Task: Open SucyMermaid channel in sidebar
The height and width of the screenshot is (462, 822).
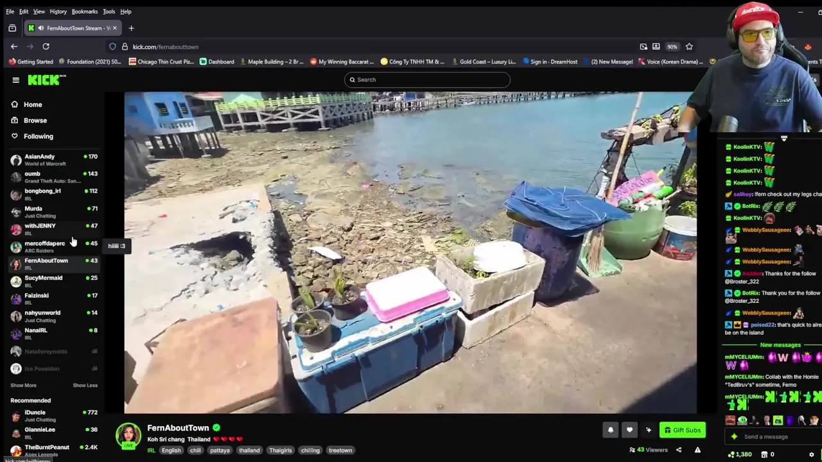Action: click(x=54, y=281)
